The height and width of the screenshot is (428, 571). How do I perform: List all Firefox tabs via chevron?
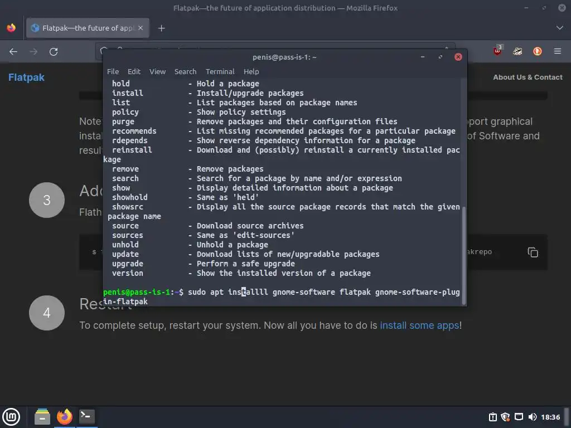[559, 28]
